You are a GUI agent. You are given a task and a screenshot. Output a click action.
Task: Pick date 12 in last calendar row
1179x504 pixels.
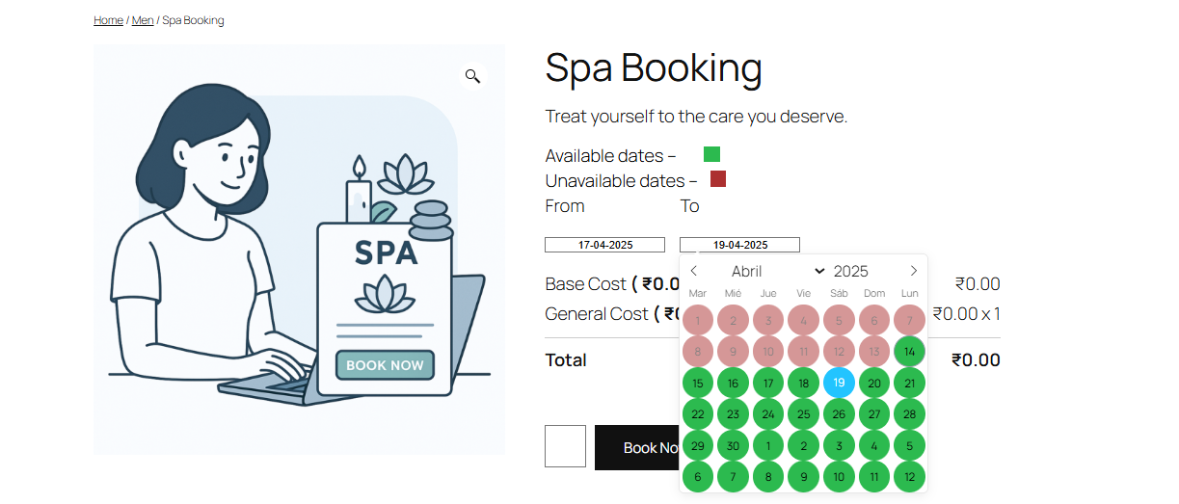[909, 476]
